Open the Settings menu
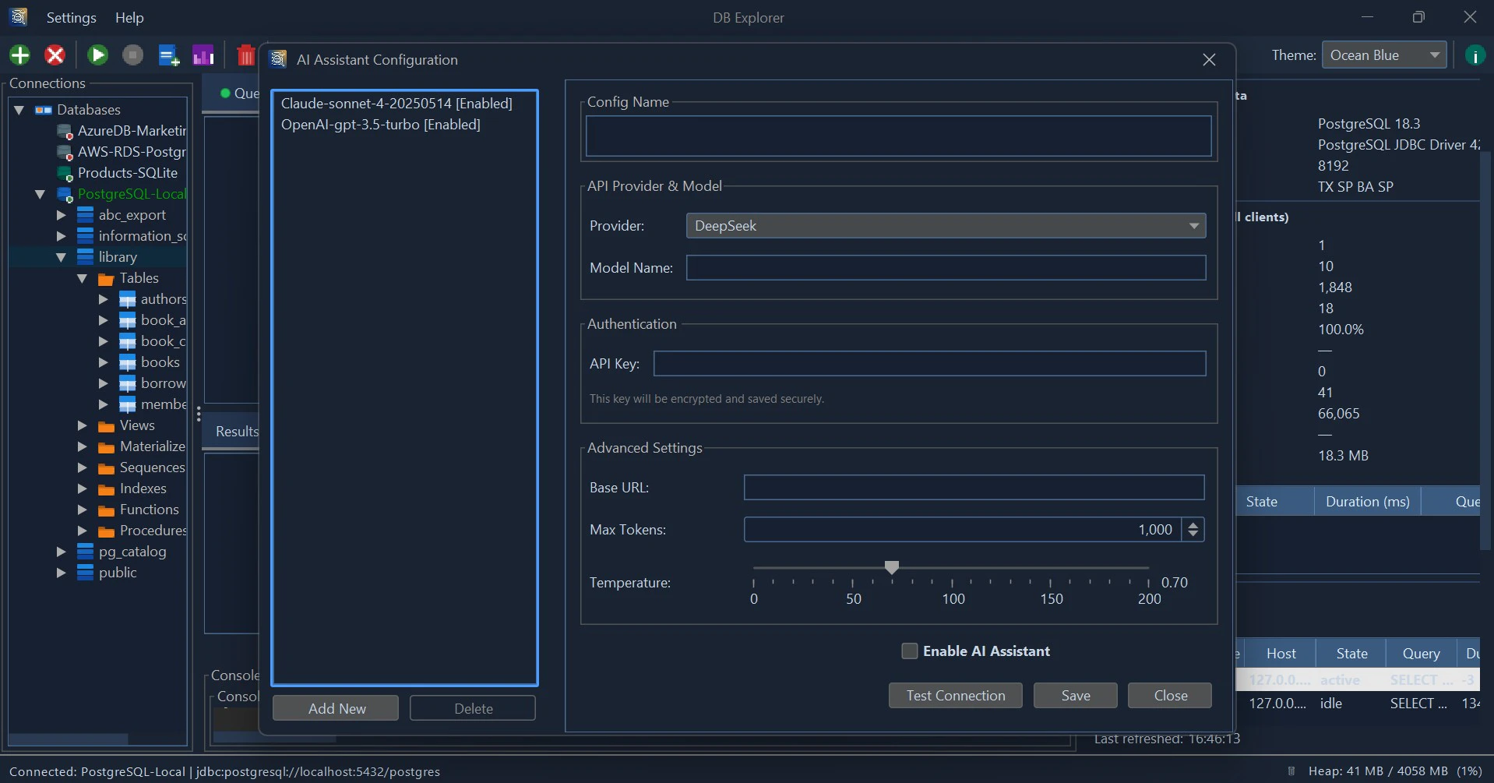1494x783 pixels. point(70,17)
